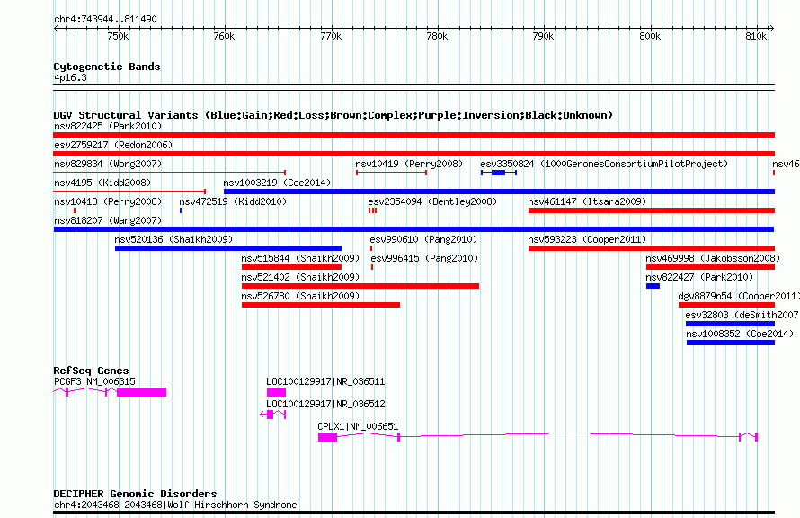
Task: Open the esv32803 (deSmith2007) gain bar
Action: [730, 324]
